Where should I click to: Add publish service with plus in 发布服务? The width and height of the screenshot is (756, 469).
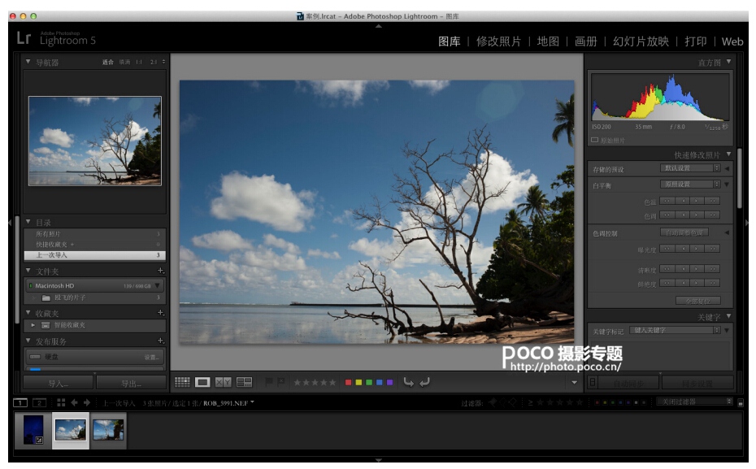point(161,341)
